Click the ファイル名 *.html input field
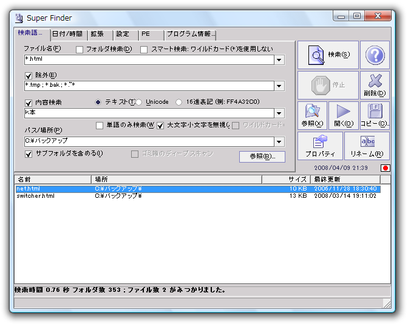Image resolution: width=408 pixels, height=324 pixels. [x=149, y=60]
